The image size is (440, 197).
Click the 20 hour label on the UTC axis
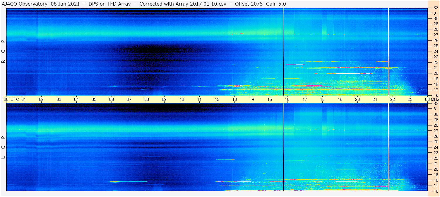[x=357, y=99]
